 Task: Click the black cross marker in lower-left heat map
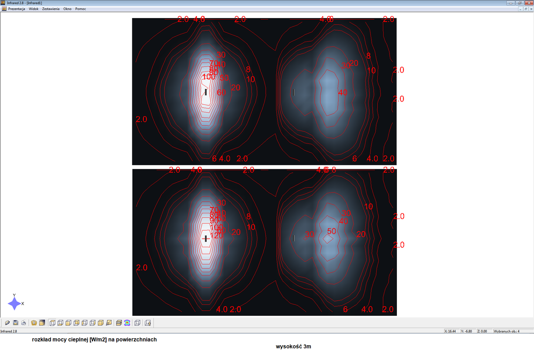[x=206, y=239]
